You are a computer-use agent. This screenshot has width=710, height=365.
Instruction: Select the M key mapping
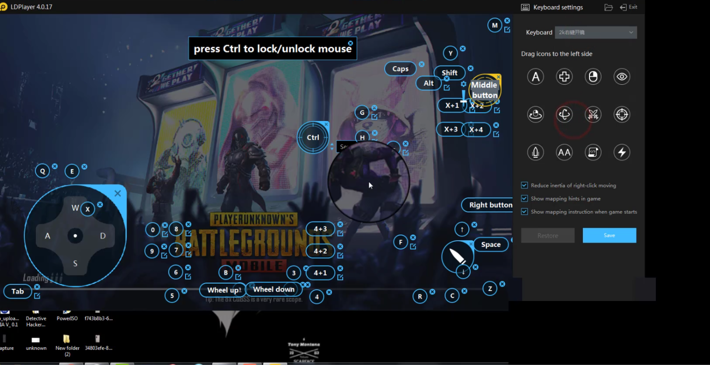[x=494, y=25]
